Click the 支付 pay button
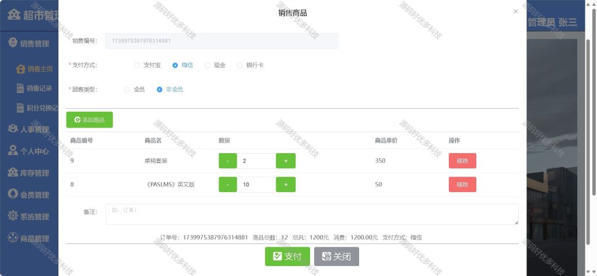This screenshot has height=276, width=597. [x=287, y=257]
